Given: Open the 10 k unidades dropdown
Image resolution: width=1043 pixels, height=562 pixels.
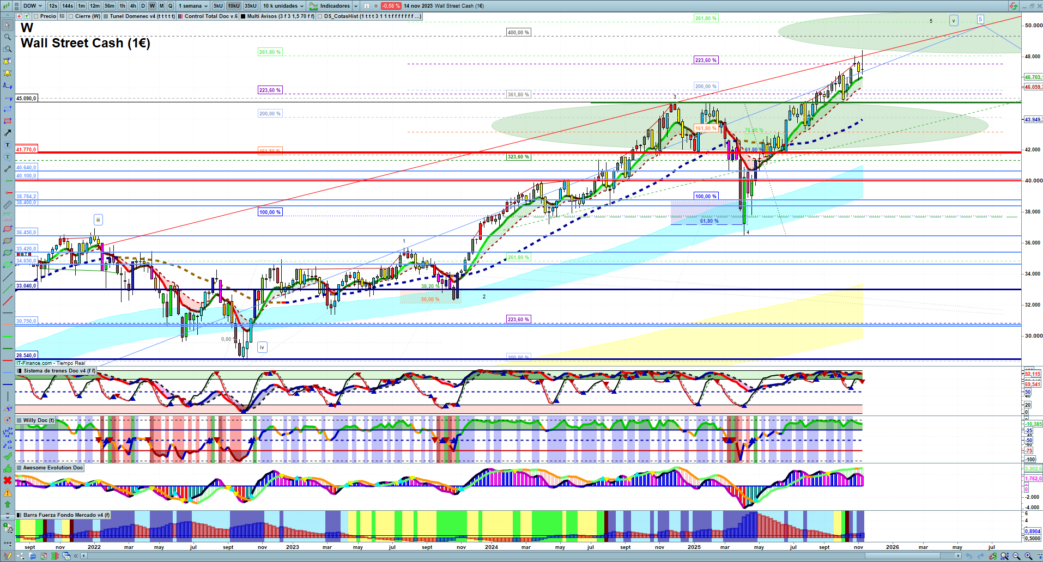Looking at the screenshot, I should pos(283,6).
